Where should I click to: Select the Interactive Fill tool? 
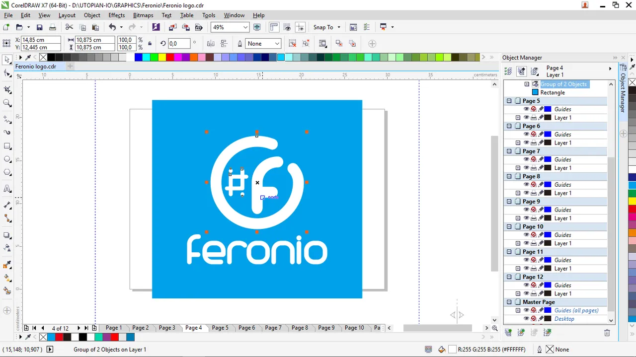point(7,278)
